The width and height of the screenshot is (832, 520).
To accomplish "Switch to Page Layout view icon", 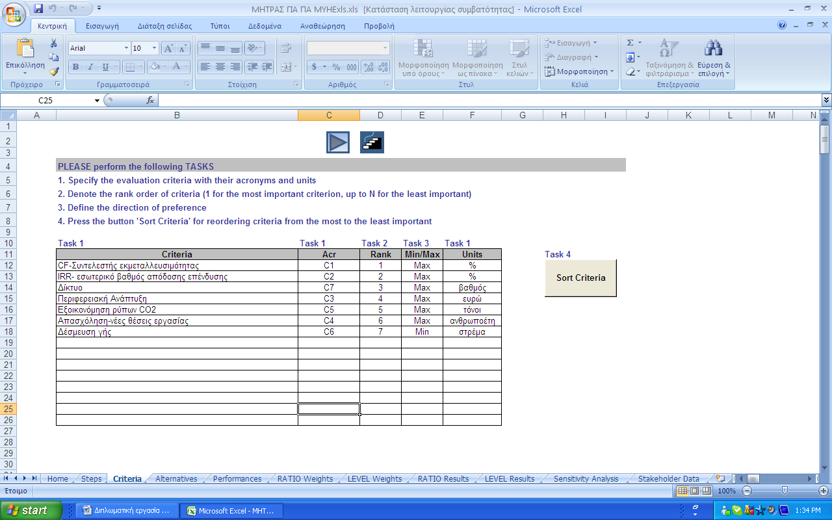I will (694, 491).
